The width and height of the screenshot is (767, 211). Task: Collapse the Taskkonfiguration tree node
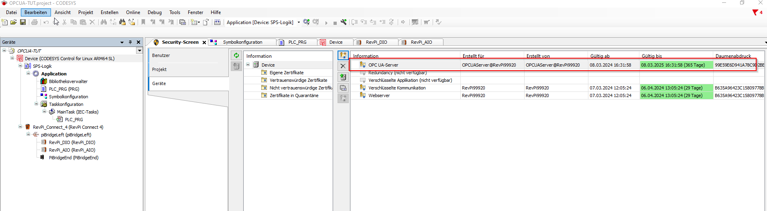tap(37, 104)
